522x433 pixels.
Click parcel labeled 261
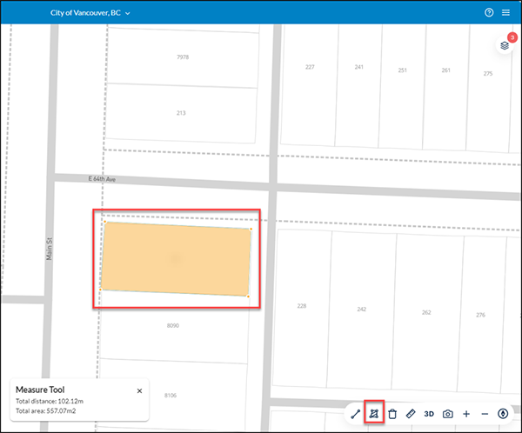446,70
